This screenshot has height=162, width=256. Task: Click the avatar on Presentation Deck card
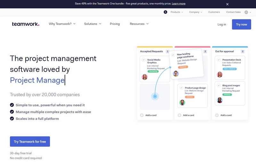(220, 74)
